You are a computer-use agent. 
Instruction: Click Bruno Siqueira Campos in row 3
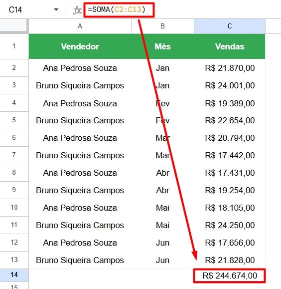(80, 85)
